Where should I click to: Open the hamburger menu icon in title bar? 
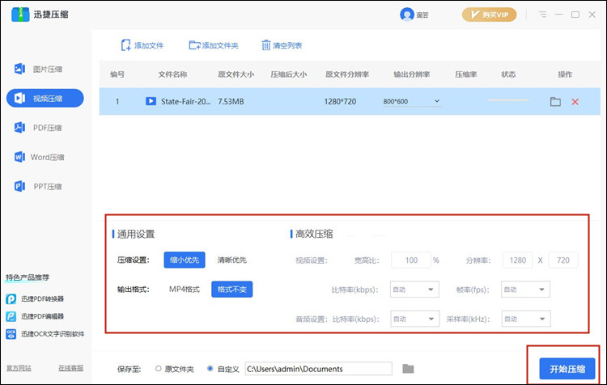tap(543, 15)
